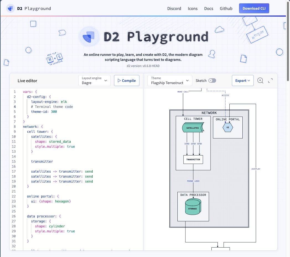
Task: Click the 'transmitter' text on line 15
Action: click(42, 162)
